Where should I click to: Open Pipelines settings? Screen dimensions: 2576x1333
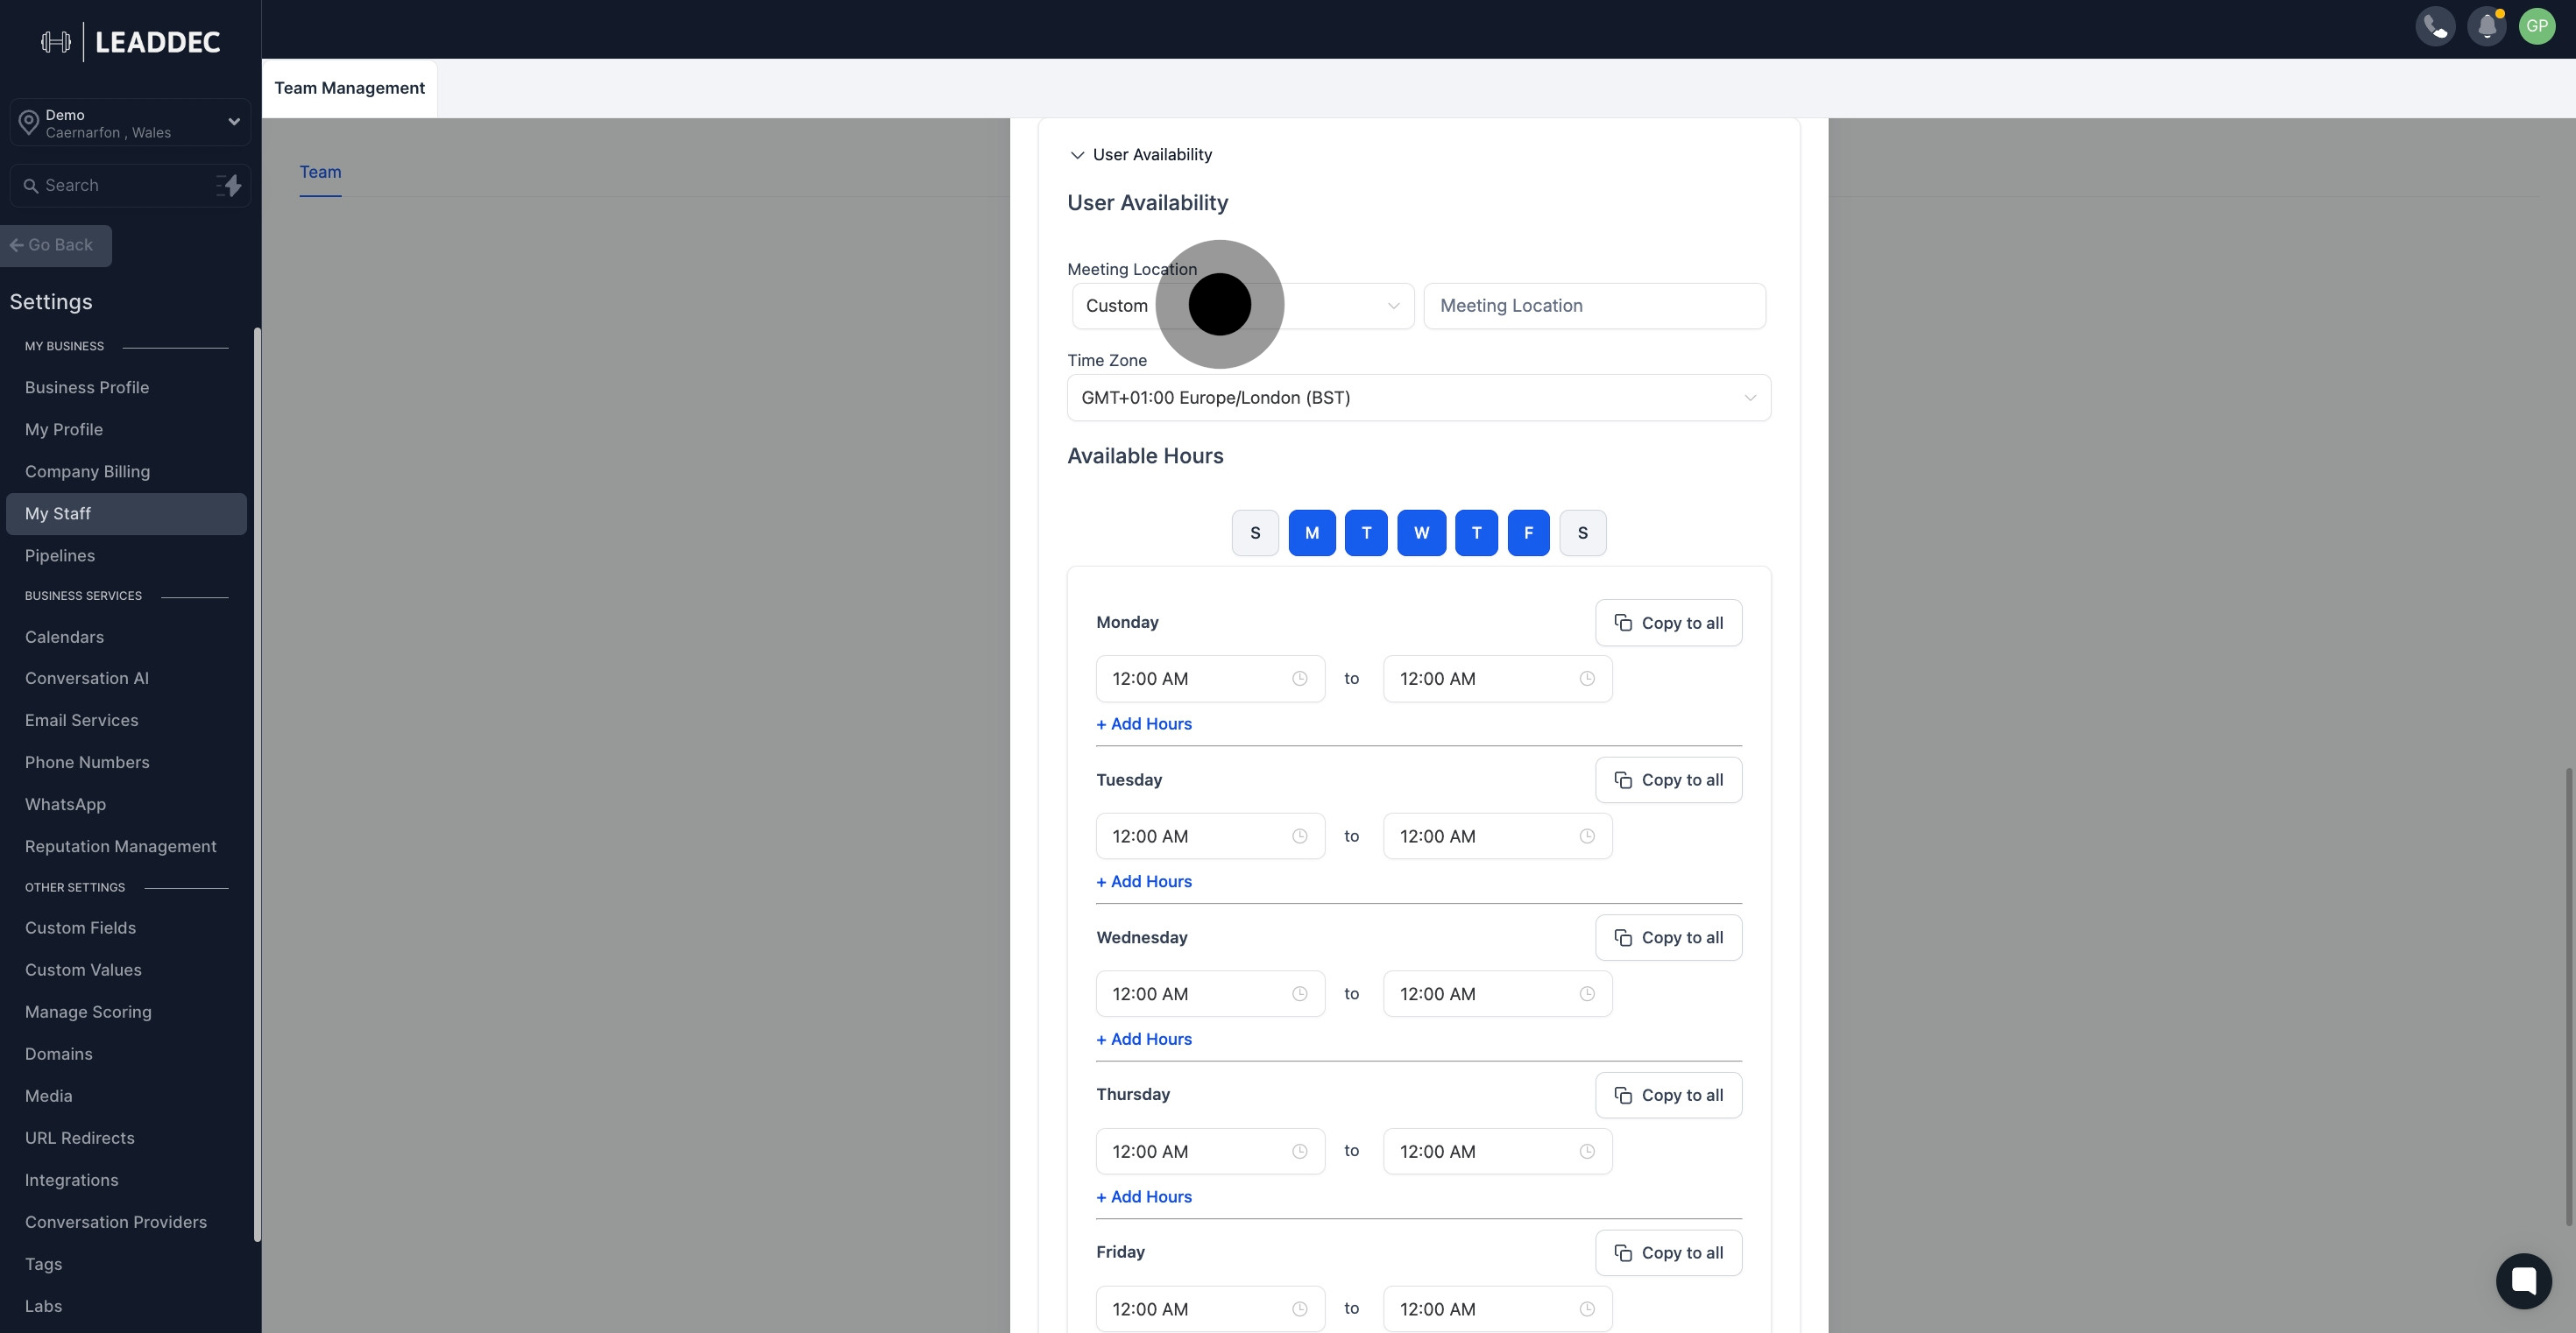[60, 555]
